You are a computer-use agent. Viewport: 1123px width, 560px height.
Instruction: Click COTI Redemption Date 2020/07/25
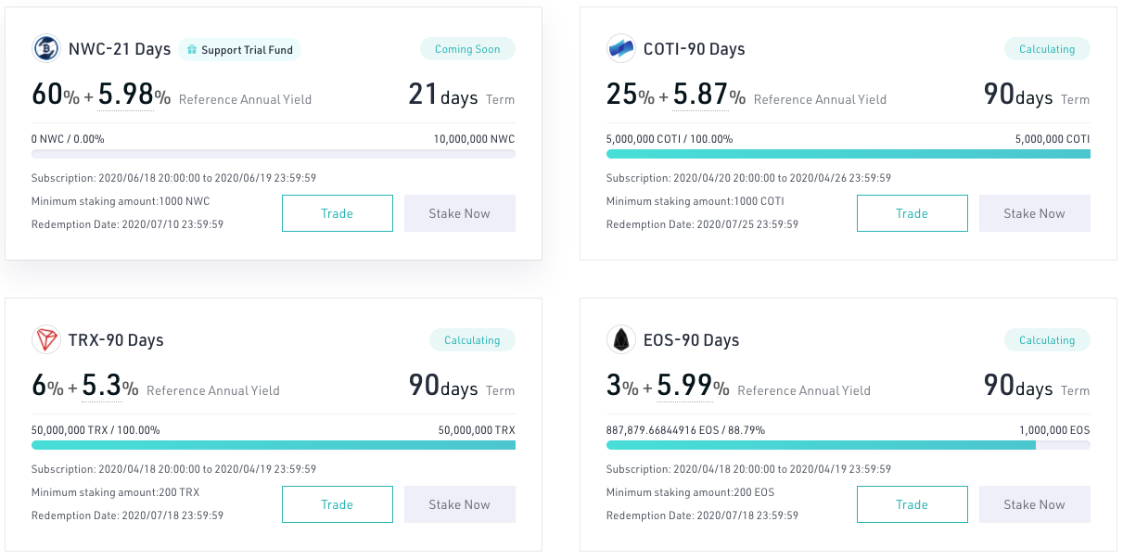[x=703, y=224]
